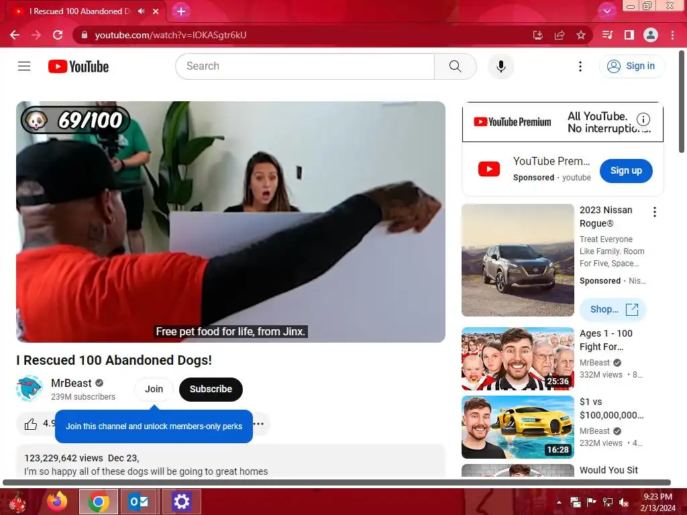Viewport: 687px width, 515px height.
Task: Expand the video description box
Action: tap(231, 461)
